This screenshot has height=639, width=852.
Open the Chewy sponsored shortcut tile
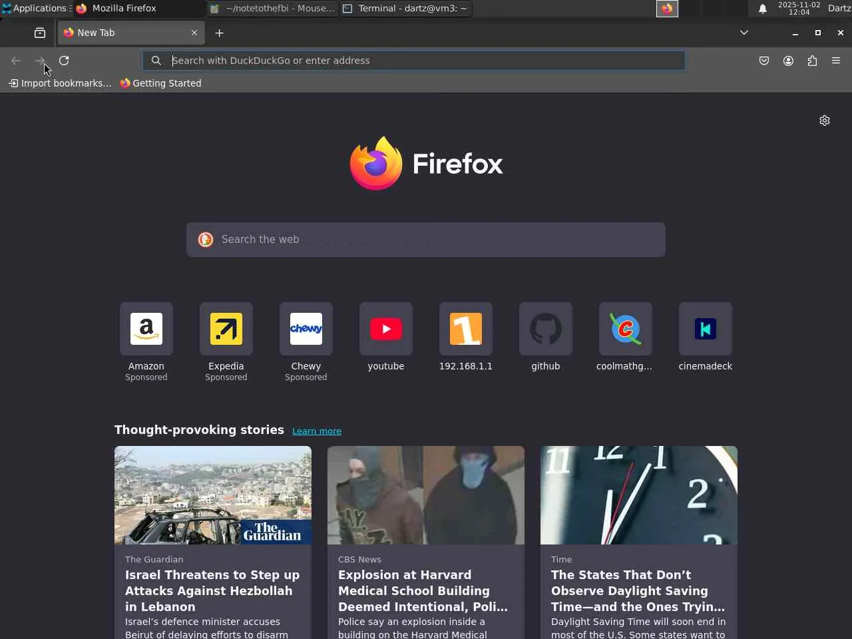(306, 329)
